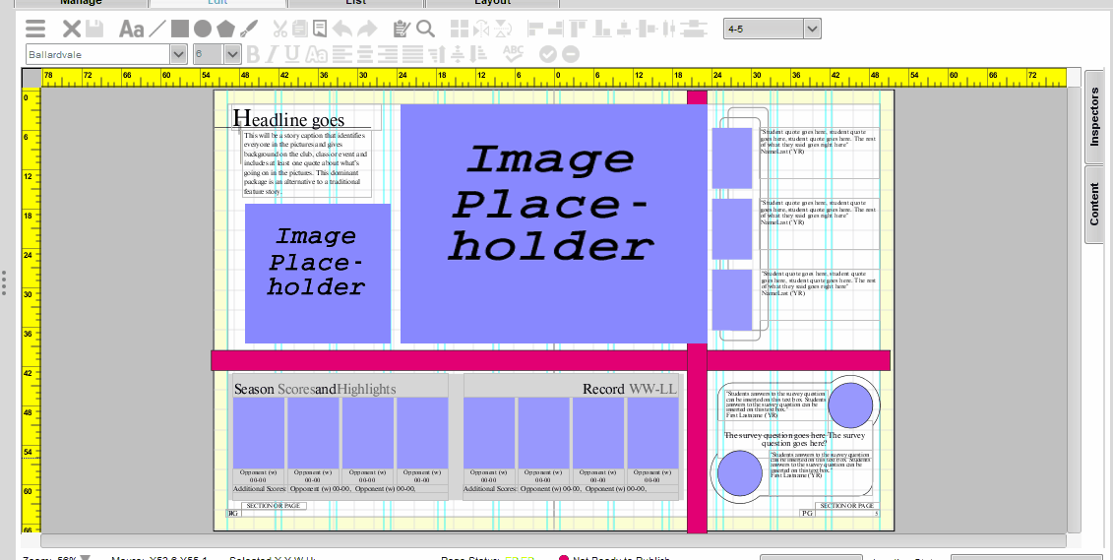Select the Aa text box tool
Image resolution: width=1113 pixels, height=560 pixels.
coord(131,30)
